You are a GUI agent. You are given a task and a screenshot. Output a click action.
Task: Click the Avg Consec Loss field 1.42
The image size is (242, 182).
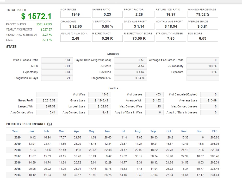click(100, 113)
